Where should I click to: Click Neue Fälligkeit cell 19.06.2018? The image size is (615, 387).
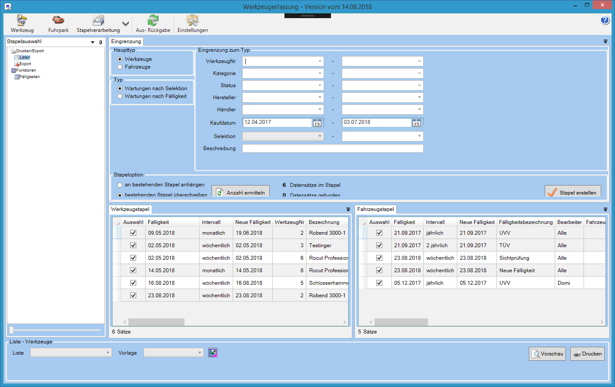253,233
